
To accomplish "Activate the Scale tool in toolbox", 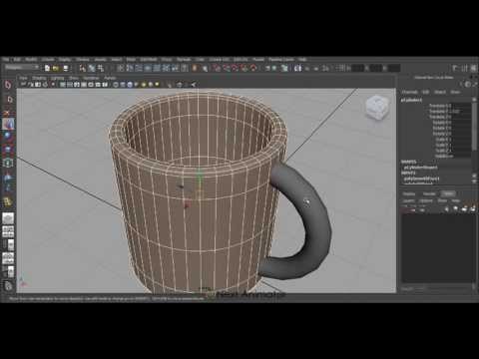I will click(8, 150).
